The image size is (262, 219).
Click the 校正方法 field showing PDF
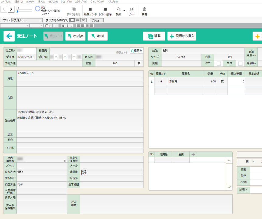click(x=42, y=185)
